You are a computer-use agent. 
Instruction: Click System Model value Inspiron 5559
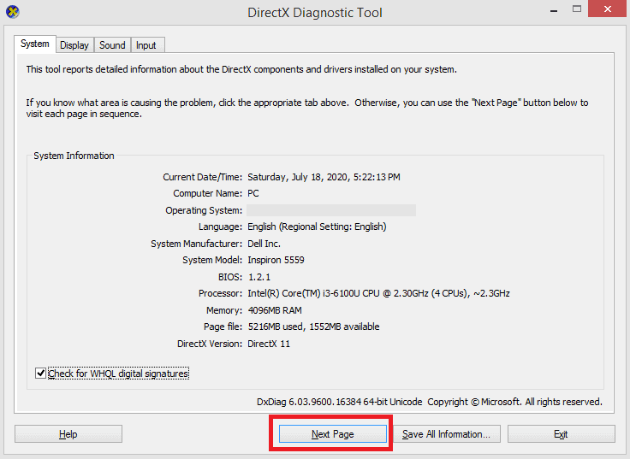276,260
